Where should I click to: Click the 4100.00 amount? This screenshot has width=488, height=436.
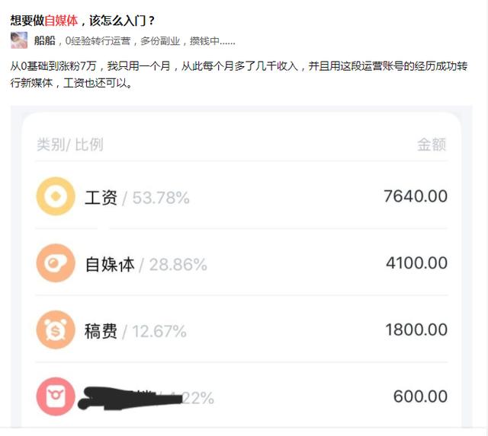(x=417, y=263)
